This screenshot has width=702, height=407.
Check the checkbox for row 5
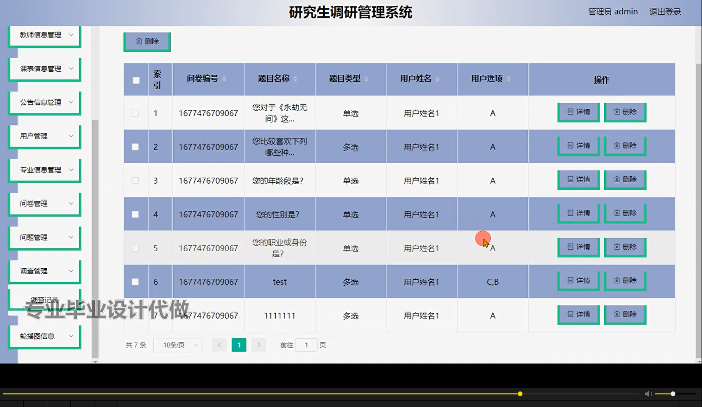pyautogui.click(x=135, y=248)
